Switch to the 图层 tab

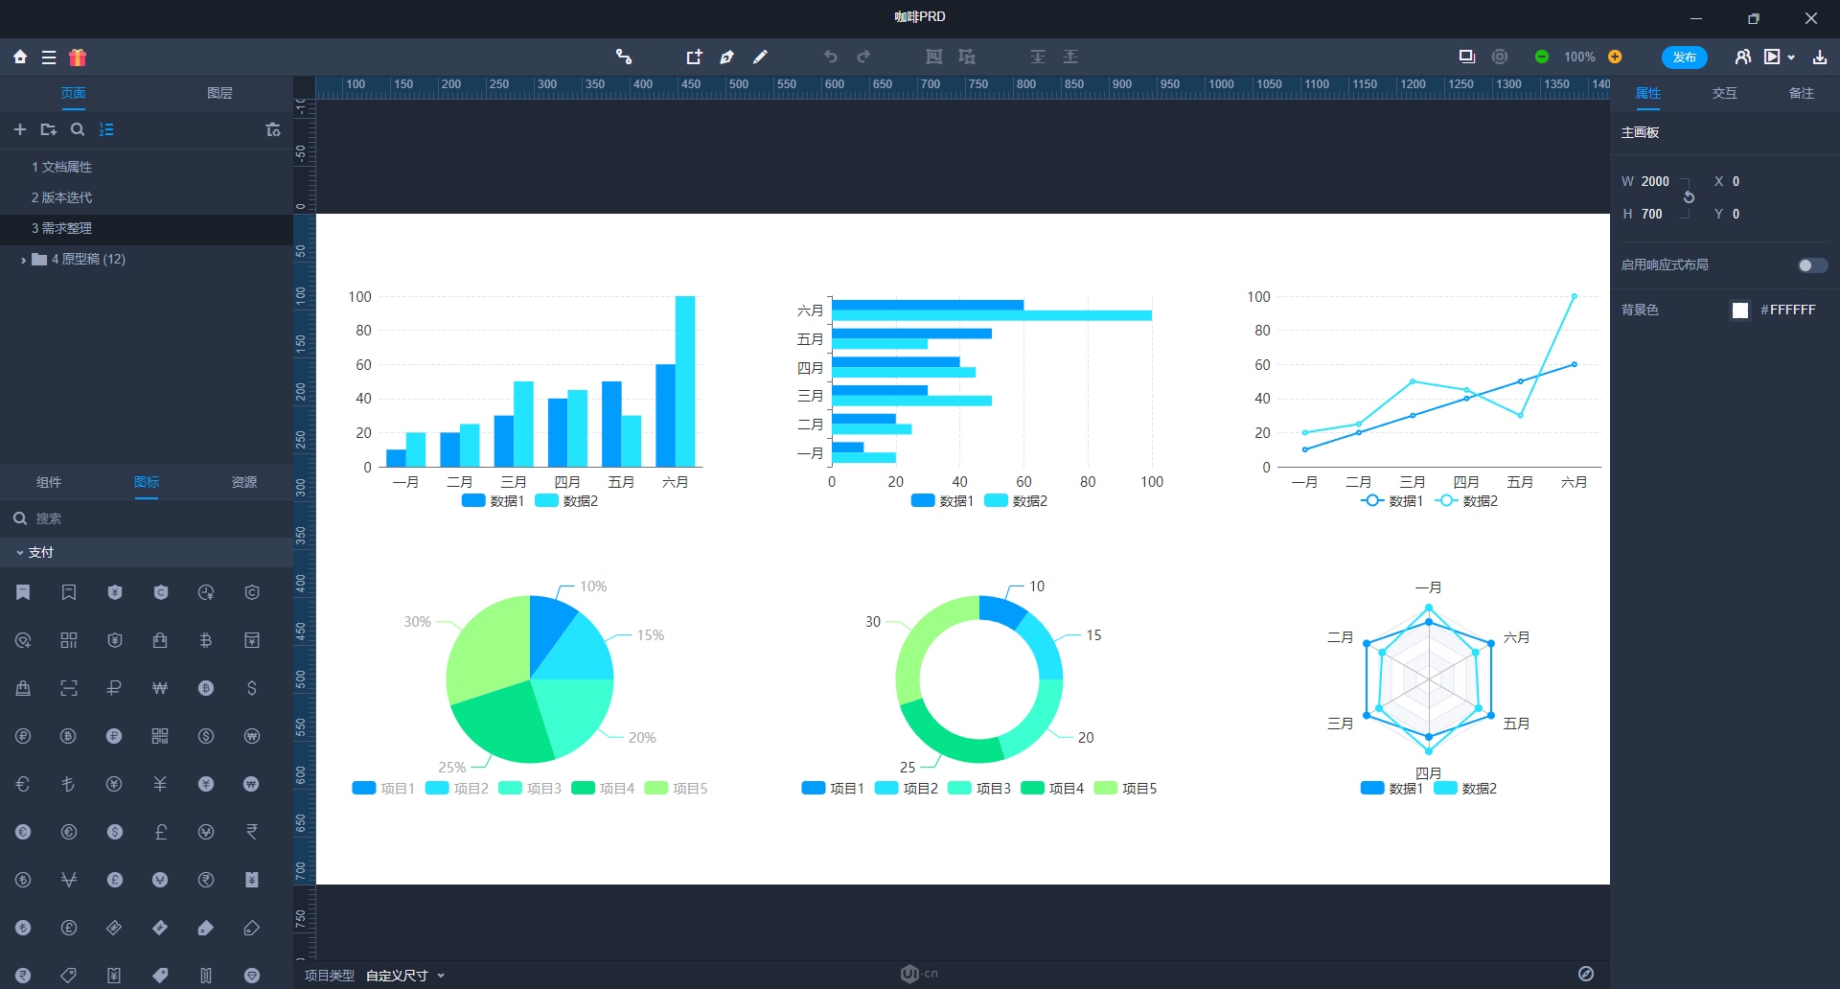219,93
